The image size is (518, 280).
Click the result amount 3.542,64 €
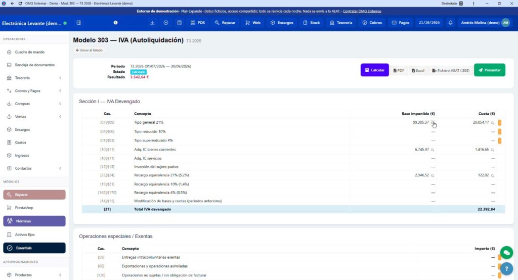click(140, 77)
